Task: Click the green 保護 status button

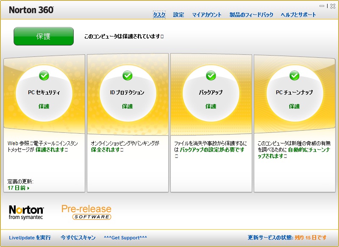Action: pos(44,36)
